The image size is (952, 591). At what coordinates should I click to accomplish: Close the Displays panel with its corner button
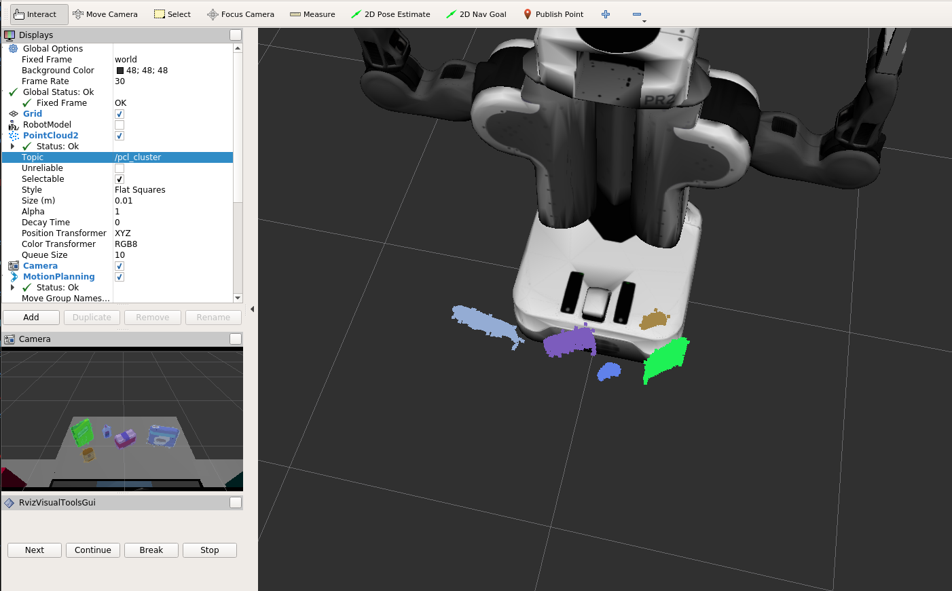[x=236, y=35]
